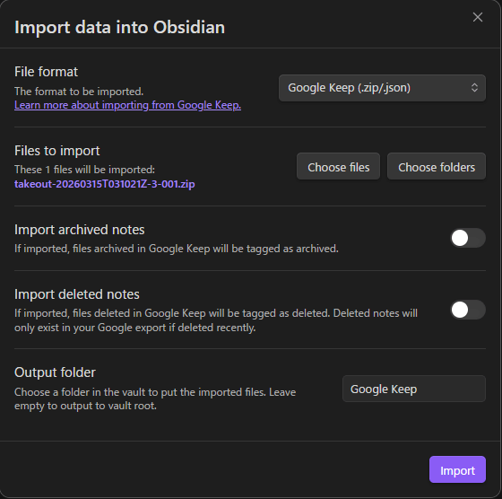Viewport: 502px width, 499px height.
Task: Click the Choose folders button
Action: coord(436,167)
